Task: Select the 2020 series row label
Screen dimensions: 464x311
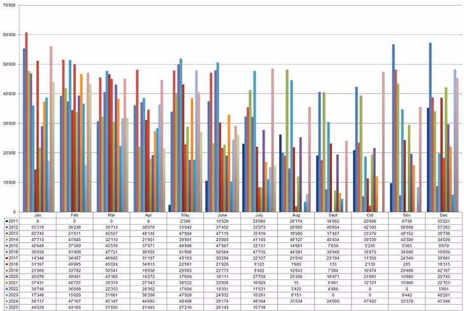Action: pyautogui.click(x=14, y=277)
